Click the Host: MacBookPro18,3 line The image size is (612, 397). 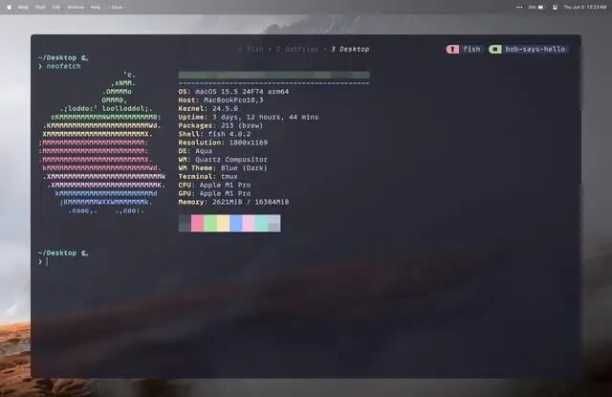pos(221,100)
